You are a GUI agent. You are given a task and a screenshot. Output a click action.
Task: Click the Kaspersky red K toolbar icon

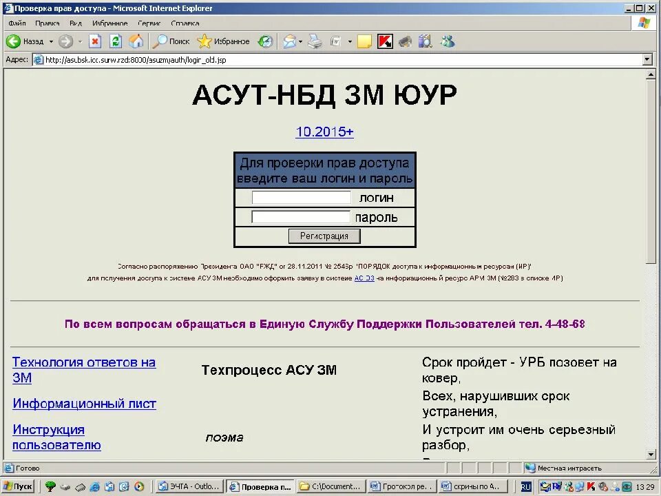[385, 41]
